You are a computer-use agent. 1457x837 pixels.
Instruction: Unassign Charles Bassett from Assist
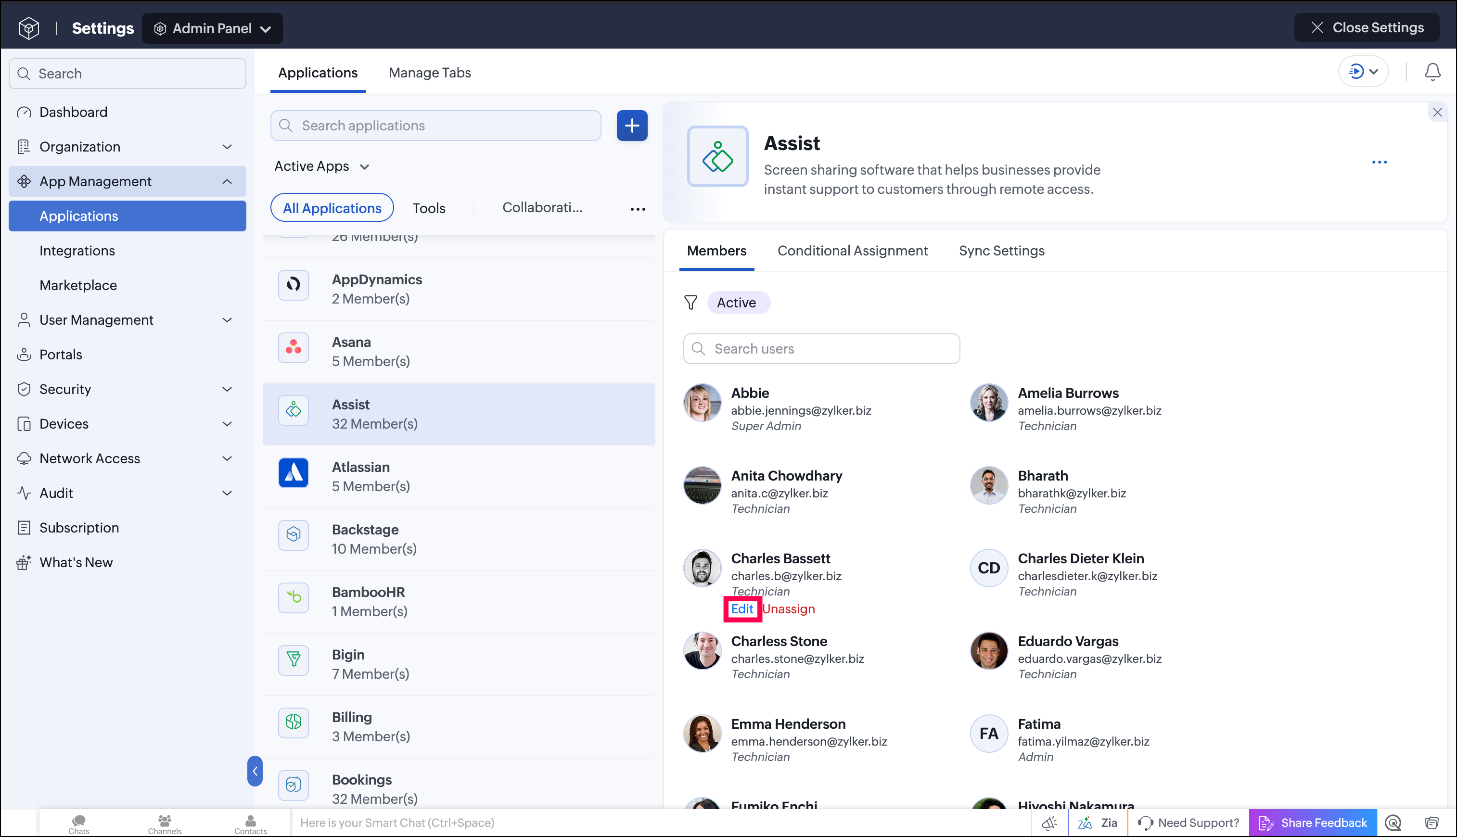pos(788,609)
